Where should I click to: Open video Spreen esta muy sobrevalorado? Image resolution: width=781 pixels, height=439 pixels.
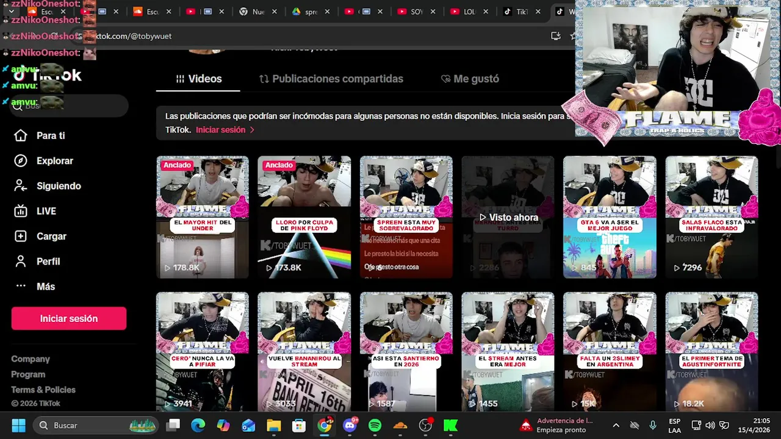pyautogui.click(x=406, y=217)
